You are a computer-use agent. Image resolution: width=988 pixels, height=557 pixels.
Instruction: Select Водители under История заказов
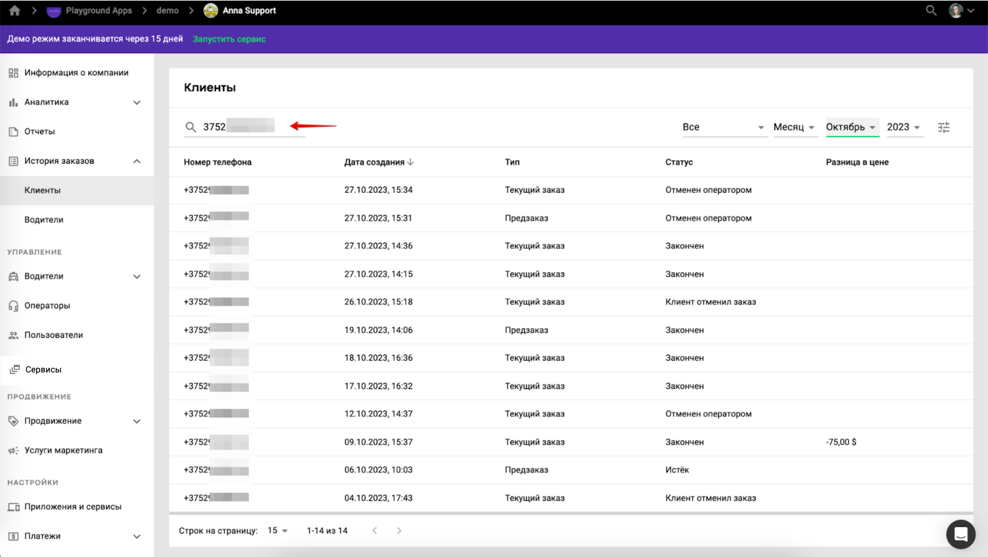(44, 220)
